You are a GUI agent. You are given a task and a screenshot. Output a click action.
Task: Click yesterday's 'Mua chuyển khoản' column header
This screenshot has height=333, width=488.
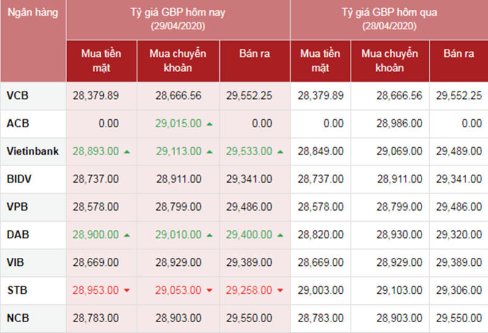pyautogui.click(x=389, y=60)
